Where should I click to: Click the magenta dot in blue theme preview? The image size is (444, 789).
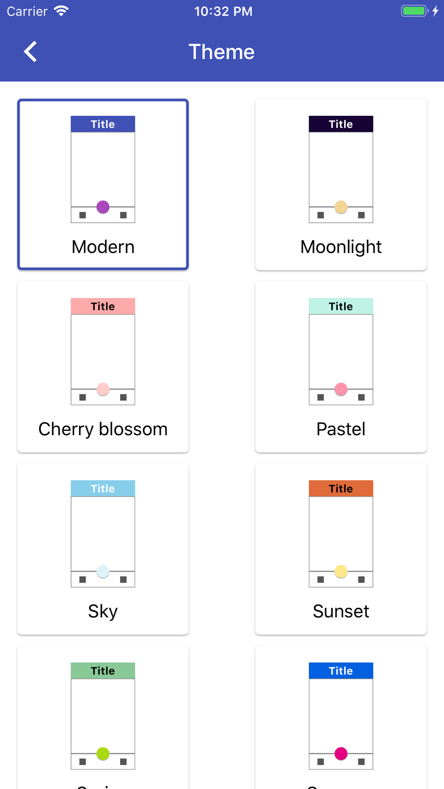click(341, 753)
